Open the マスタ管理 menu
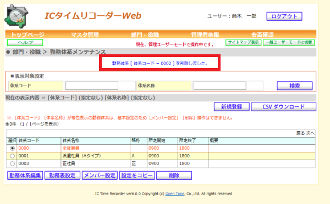The width and height of the screenshot is (330, 204). click(x=85, y=35)
